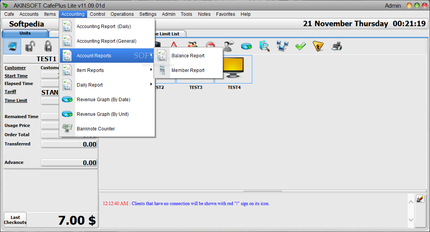The image size is (430, 232).
Task: Click the group of people toolbar icon
Action: tap(192, 45)
